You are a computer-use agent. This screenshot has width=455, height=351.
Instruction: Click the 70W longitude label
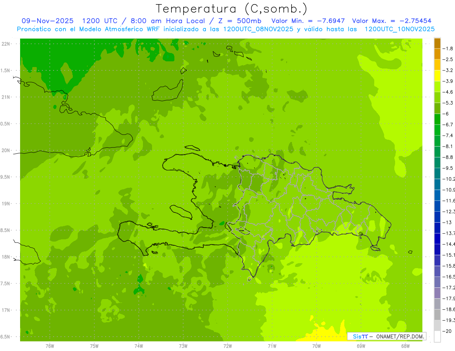[x=317, y=346]
